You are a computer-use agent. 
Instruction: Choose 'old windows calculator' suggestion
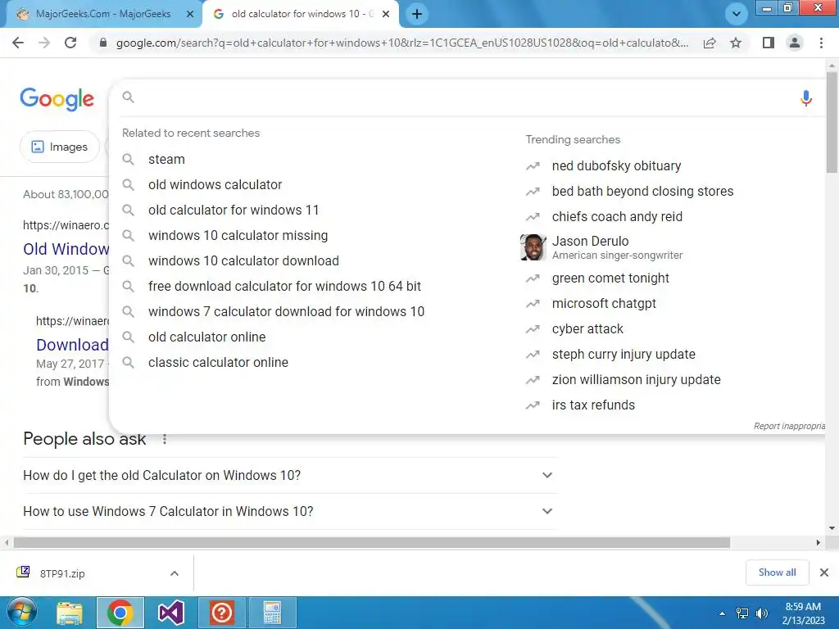(x=215, y=184)
